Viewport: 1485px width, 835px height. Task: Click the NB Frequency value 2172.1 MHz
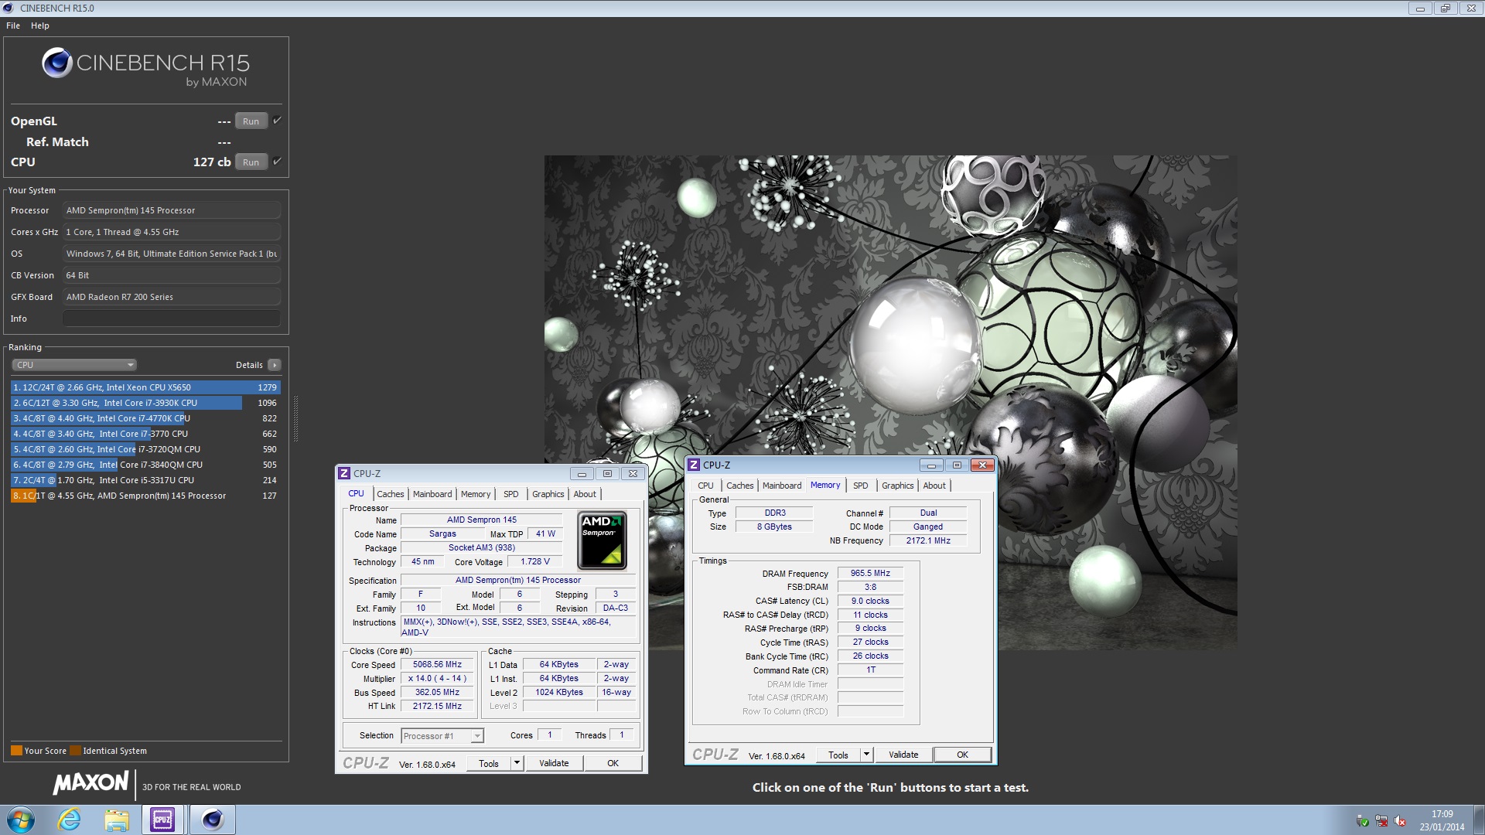tap(928, 540)
